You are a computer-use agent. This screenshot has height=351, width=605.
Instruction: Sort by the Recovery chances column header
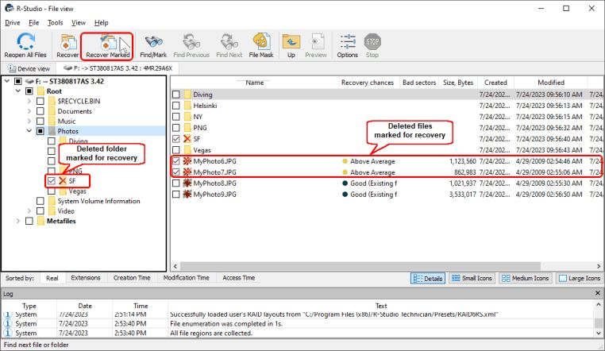click(x=368, y=83)
